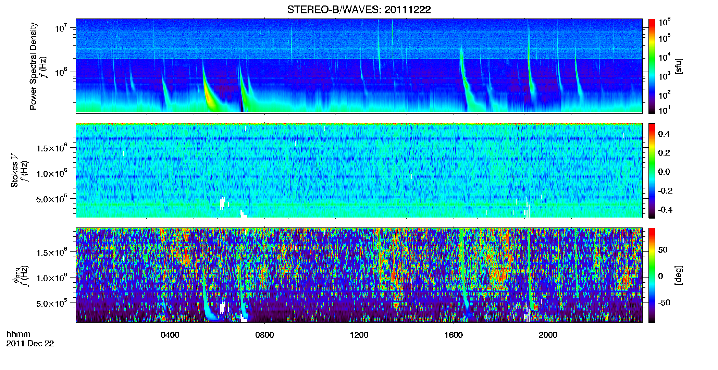Click the -0.2 tick on the Stokes V color bar
Screen dimensions: 718x370
pyautogui.click(x=665, y=191)
